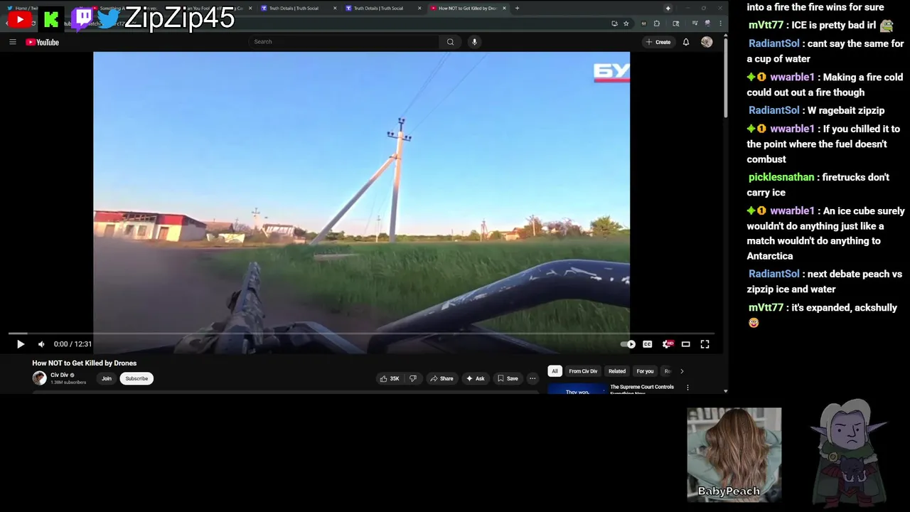Image resolution: width=910 pixels, height=512 pixels.
Task: Subscribe to Civ Div channel
Action: (x=136, y=378)
